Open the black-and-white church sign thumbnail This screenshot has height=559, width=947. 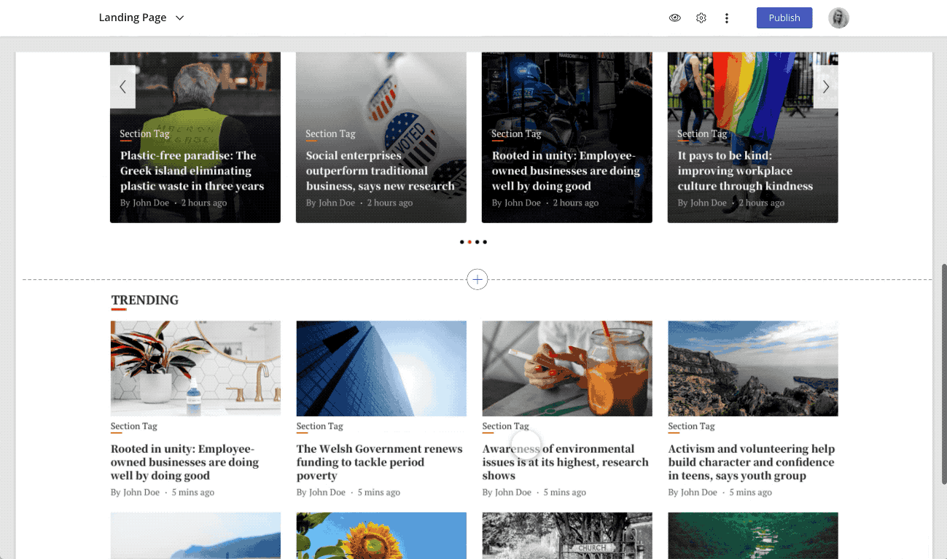(x=567, y=536)
